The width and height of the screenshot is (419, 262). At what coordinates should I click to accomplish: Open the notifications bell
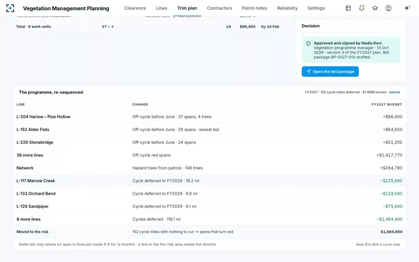click(362, 8)
